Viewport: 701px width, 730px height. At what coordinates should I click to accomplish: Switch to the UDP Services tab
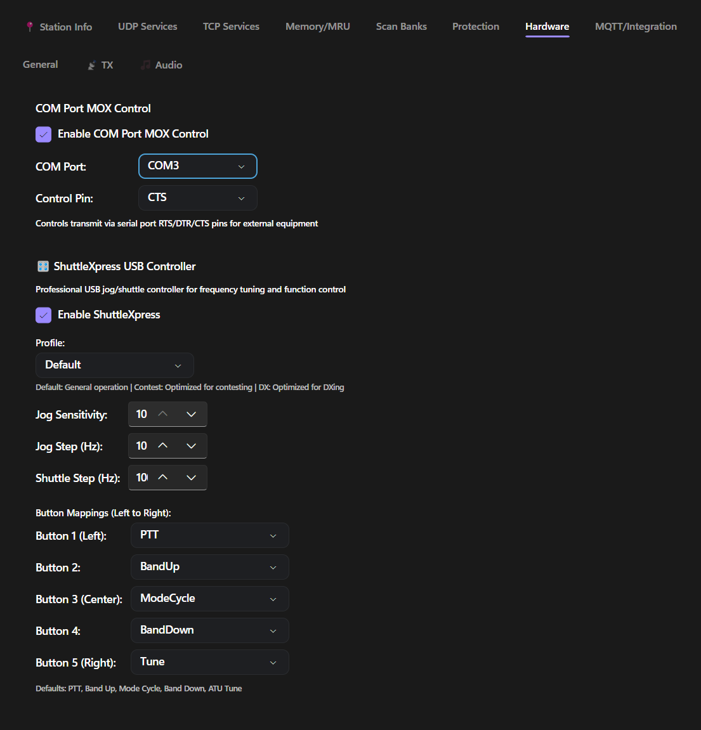point(147,27)
